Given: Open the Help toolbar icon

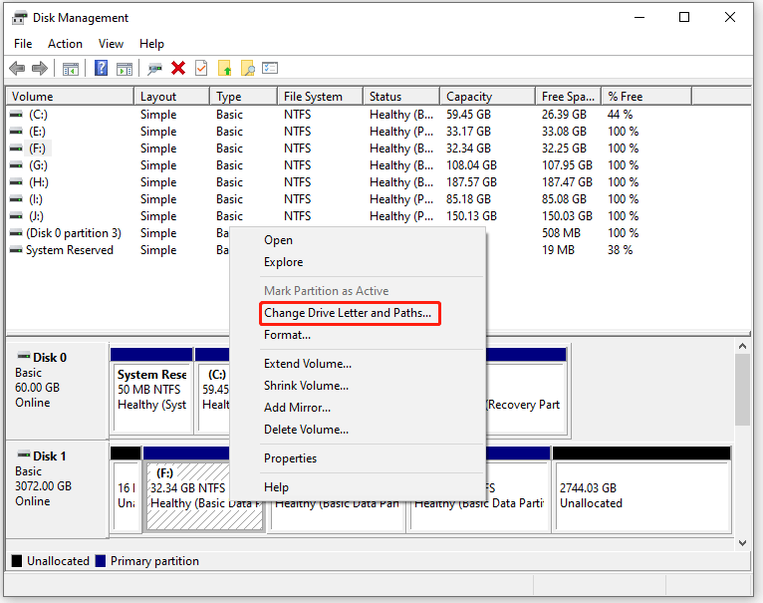Looking at the screenshot, I should [x=101, y=68].
